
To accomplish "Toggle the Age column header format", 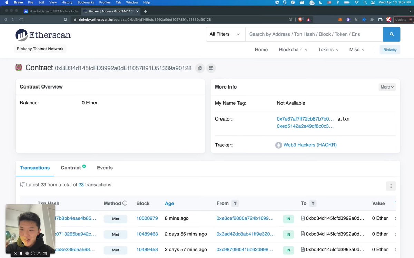I will [169, 203].
